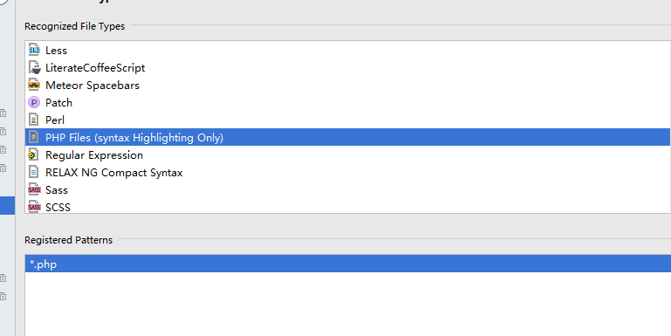Click the empty area of Registered Patterns list
The height and width of the screenshot is (336, 671).
coord(348,304)
